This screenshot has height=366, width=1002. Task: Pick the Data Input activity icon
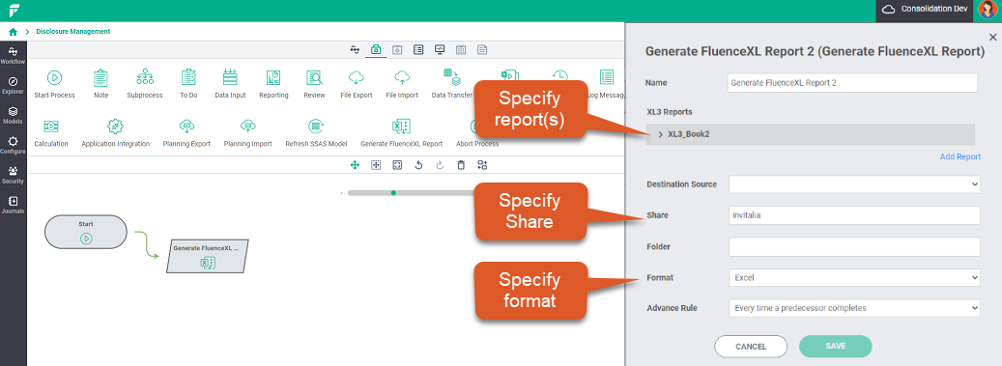point(229,77)
